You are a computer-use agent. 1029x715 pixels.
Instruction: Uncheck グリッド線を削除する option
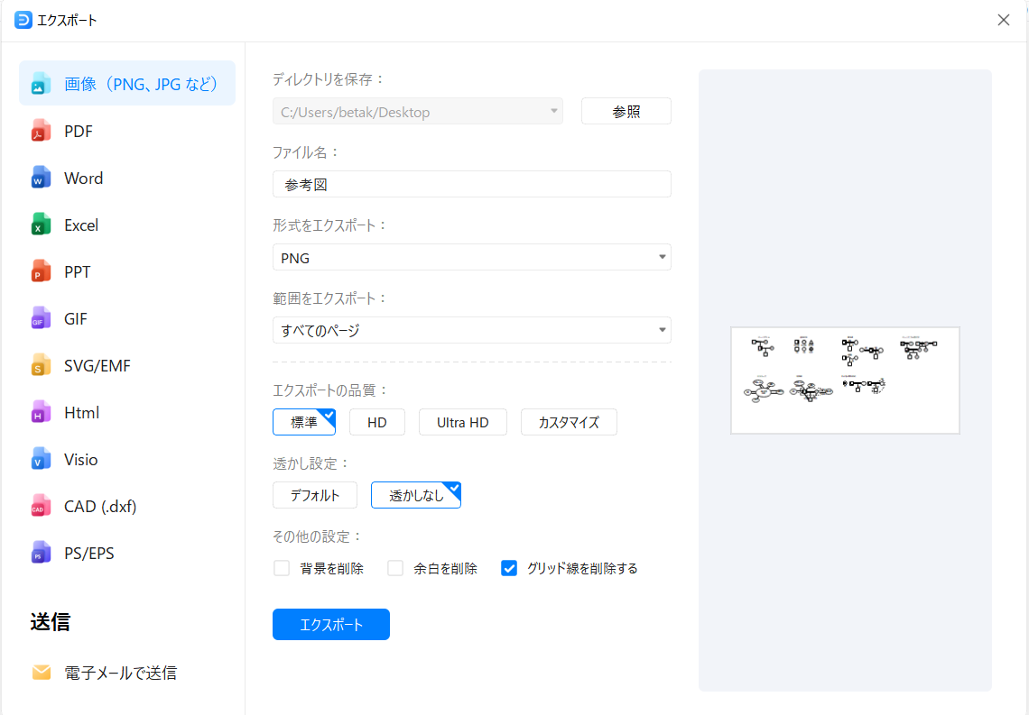(508, 568)
